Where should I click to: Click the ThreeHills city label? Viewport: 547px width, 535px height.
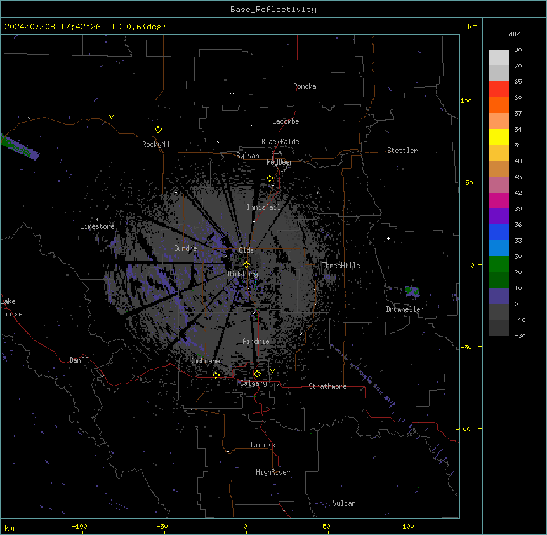pyautogui.click(x=341, y=266)
